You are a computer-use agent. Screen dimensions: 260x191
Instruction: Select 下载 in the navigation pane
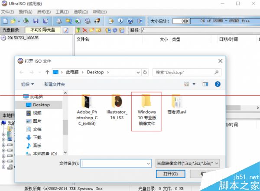tap(34, 137)
